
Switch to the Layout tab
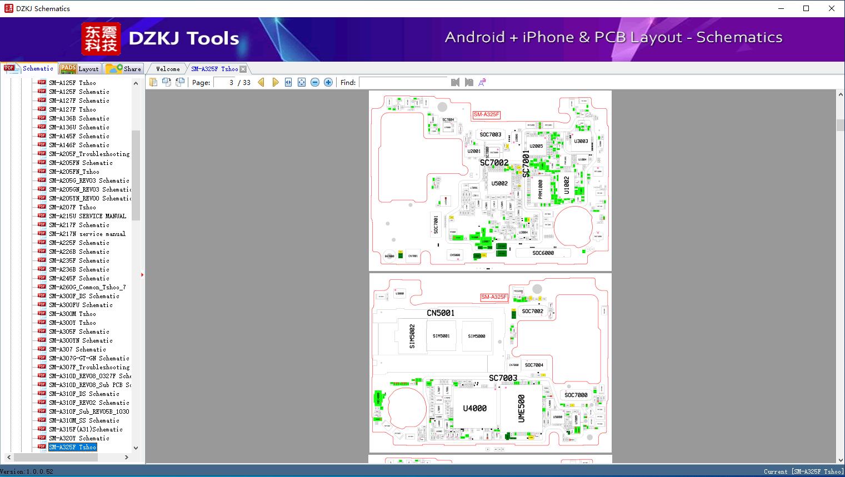coord(79,69)
